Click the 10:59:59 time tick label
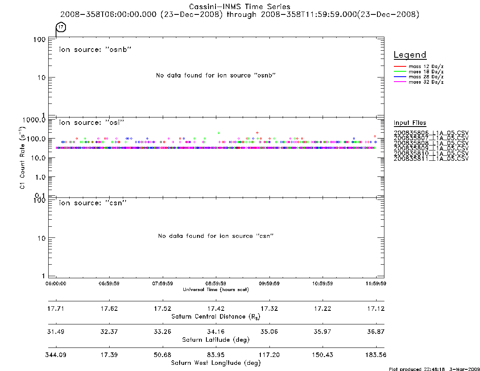The width and height of the screenshot is (480, 371). (322, 284)
